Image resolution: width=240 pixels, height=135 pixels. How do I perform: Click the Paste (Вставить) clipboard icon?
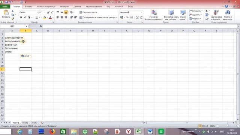[x=6, y=13]
